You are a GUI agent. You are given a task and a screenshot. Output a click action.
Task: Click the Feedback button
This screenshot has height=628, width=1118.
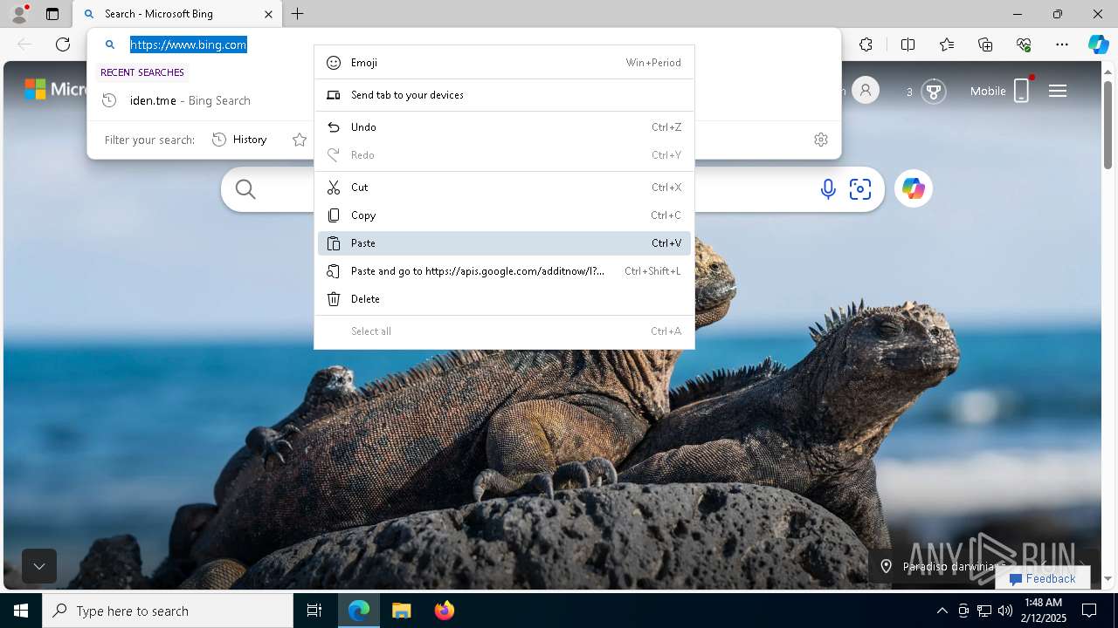point(1042,578)
